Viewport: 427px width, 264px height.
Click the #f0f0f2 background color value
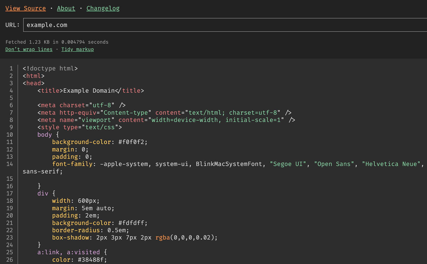132,142
